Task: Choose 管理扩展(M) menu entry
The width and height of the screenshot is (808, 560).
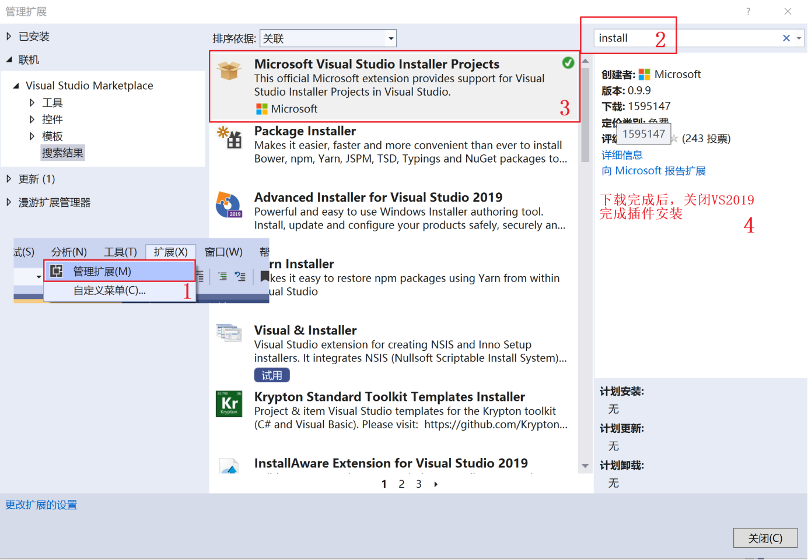Action: [x=120, y=271]
